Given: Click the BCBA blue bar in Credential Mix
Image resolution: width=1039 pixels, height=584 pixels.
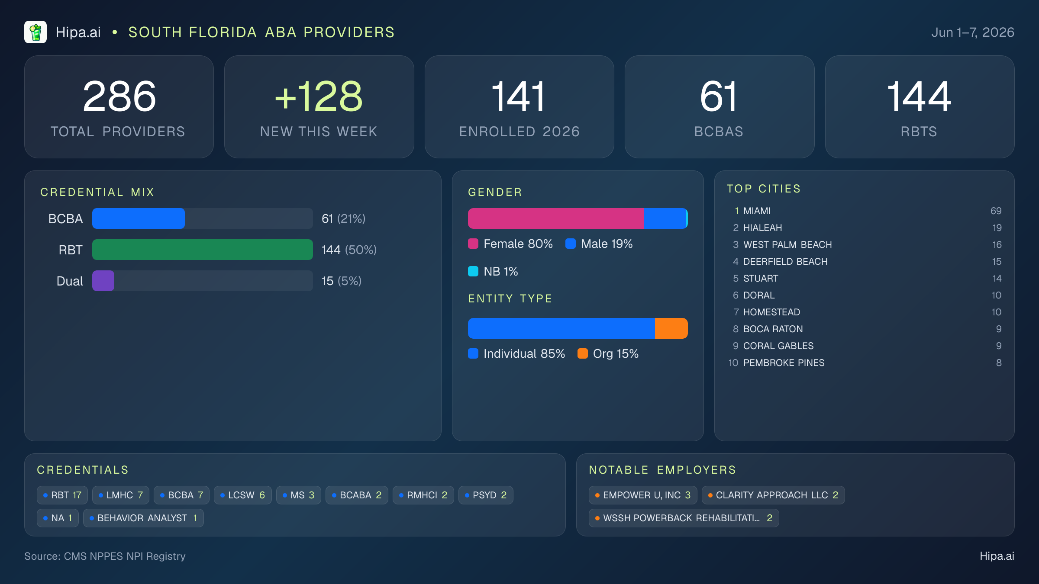Looking at the screenshot, I should pos(139,218).
